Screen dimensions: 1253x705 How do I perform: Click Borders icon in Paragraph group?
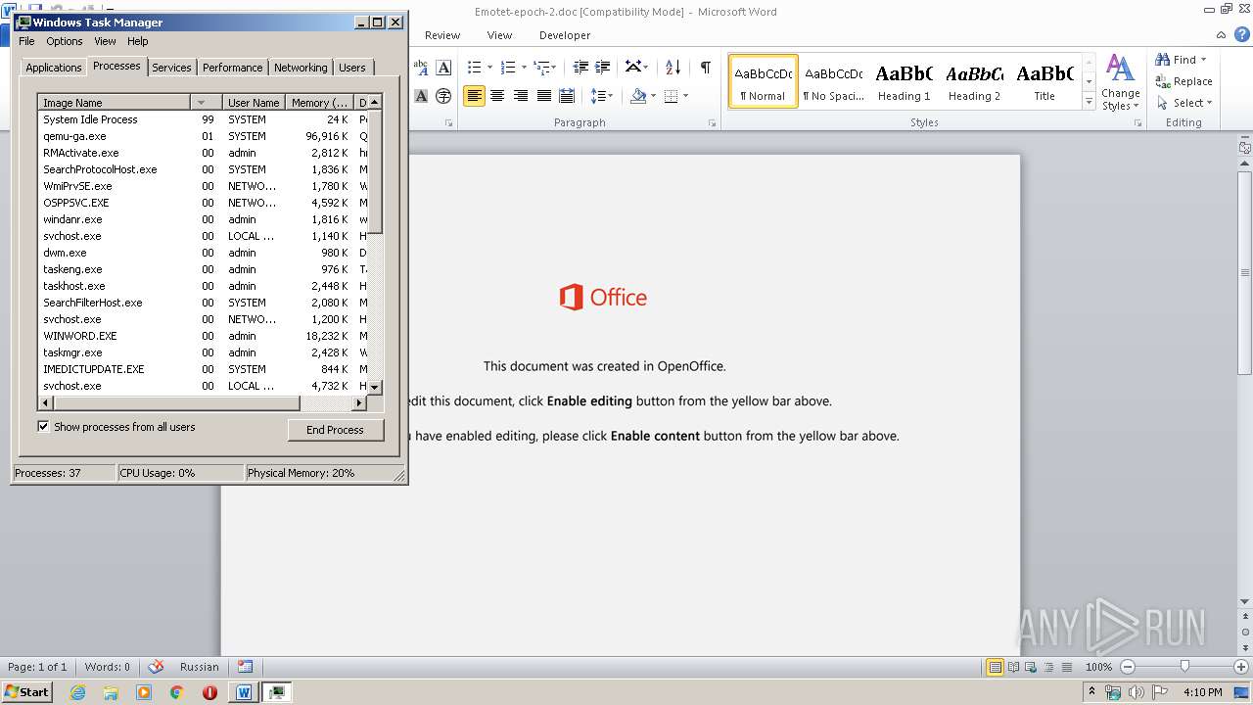click(672, 96)
